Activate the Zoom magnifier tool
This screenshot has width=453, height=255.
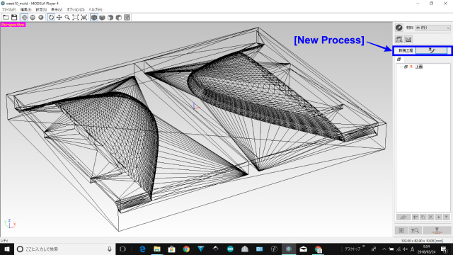coord(67,18)
